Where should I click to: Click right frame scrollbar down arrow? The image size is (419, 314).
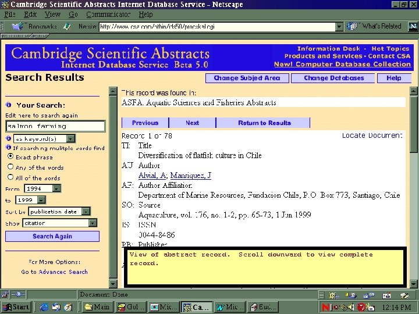(x=414, y=284)
